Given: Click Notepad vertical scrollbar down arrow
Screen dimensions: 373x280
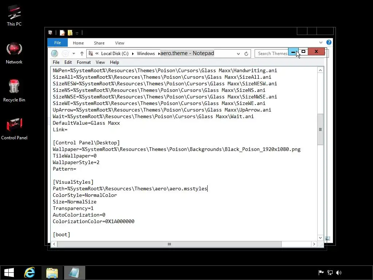Looking at the screenshot, I should click(x=321, y=238).
